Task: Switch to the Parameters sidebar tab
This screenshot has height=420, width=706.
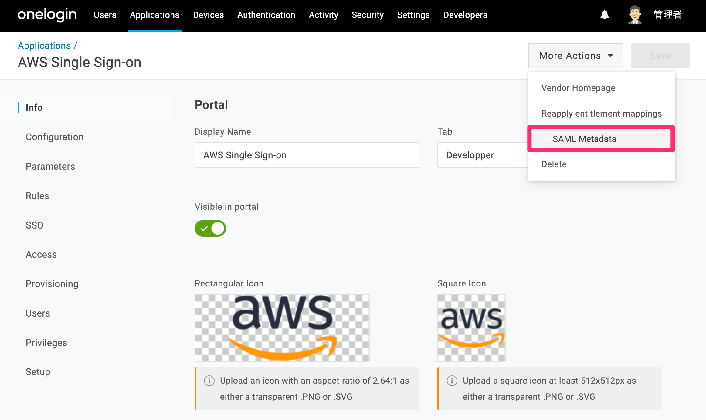Action: [x=50, y=166]
